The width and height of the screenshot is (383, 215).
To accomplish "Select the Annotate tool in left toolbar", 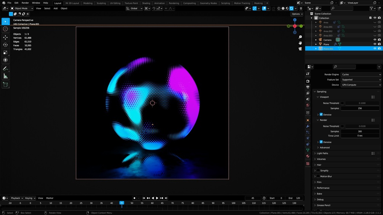I will [5, 68].
